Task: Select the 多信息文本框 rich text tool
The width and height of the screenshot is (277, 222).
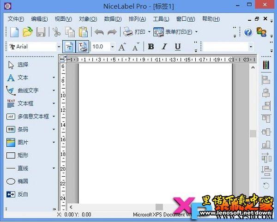Action: pyautogui.click(x=28, y=116)
